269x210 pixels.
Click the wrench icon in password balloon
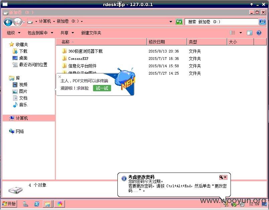tap(221, 177)
